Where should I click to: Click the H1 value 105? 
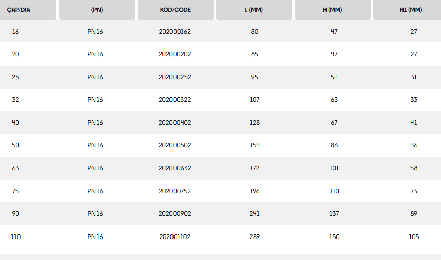[x=414, y=237]
